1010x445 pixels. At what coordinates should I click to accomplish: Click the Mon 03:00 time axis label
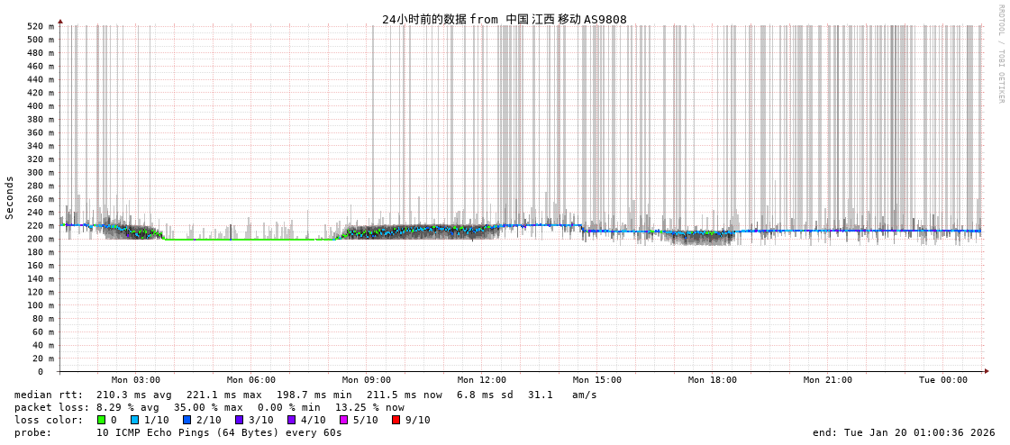point(136,380)
